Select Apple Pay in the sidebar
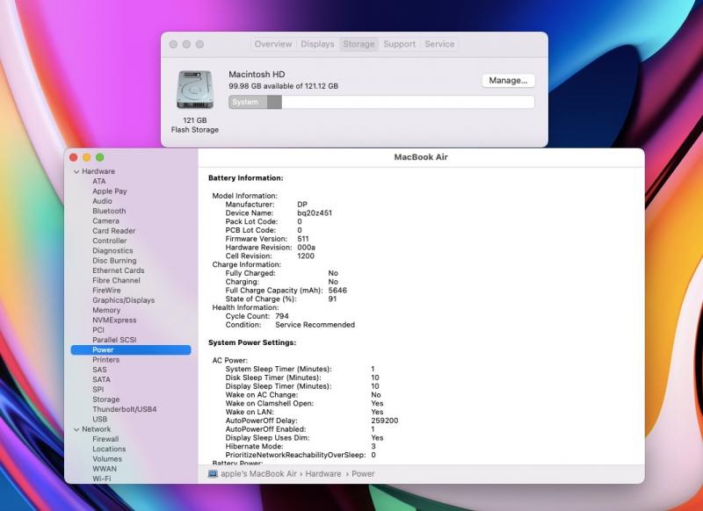 (x=109, y=191)
